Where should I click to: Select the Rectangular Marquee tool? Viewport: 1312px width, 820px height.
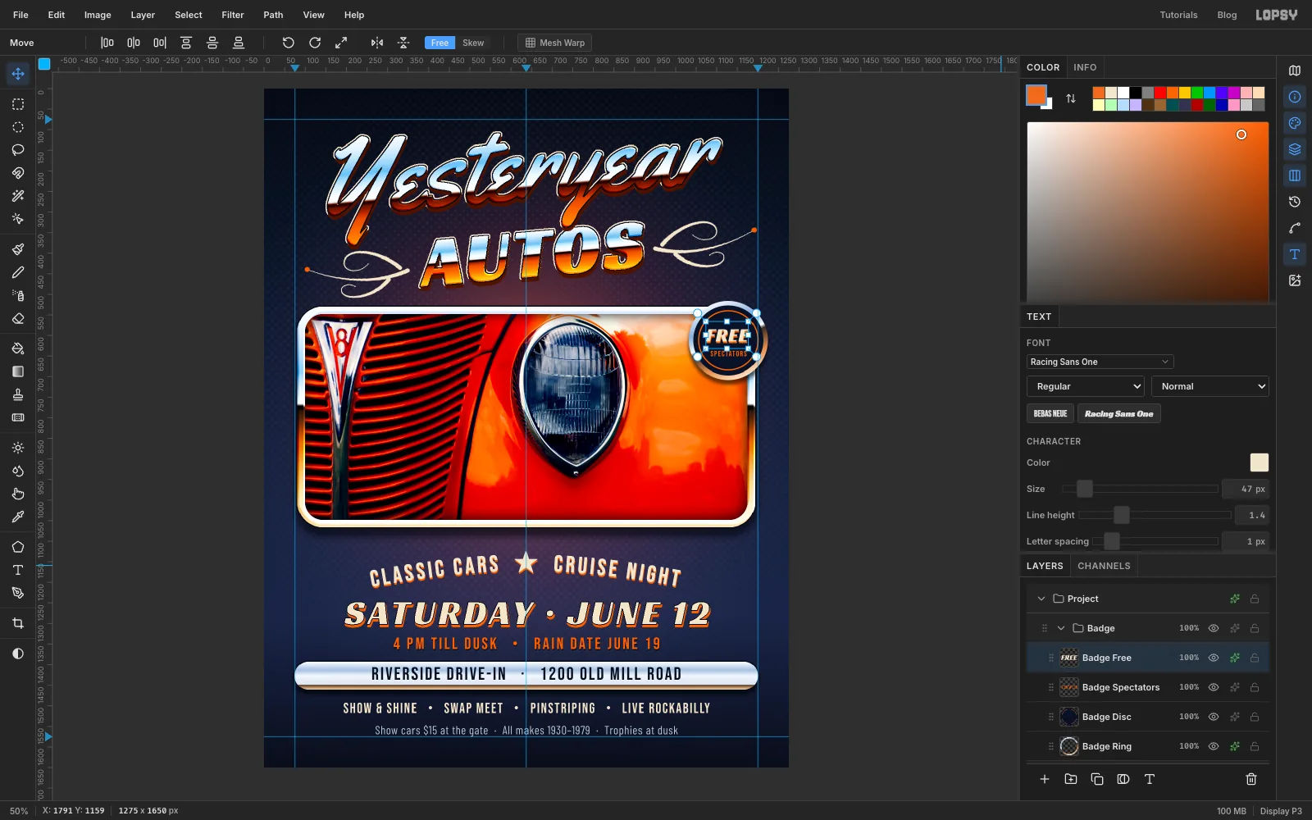[x=18, y=104]
